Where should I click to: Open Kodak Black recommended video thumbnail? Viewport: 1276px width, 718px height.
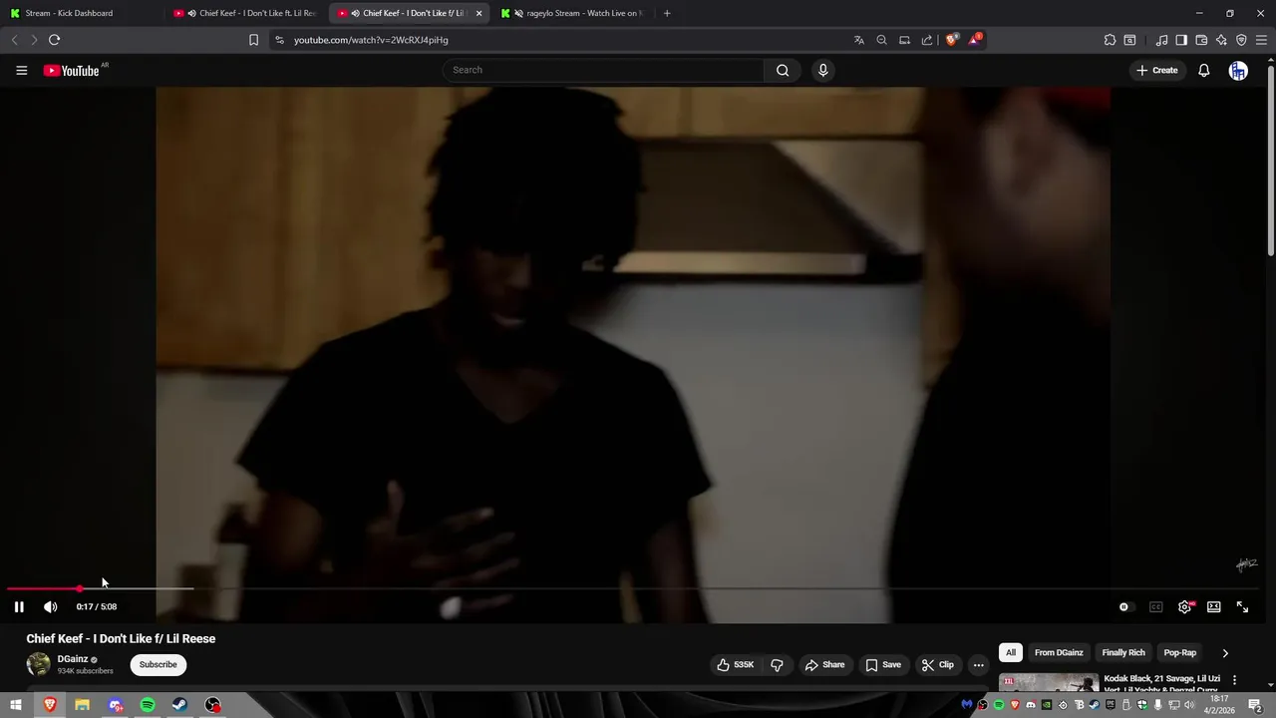click(x=1049, y=683)
